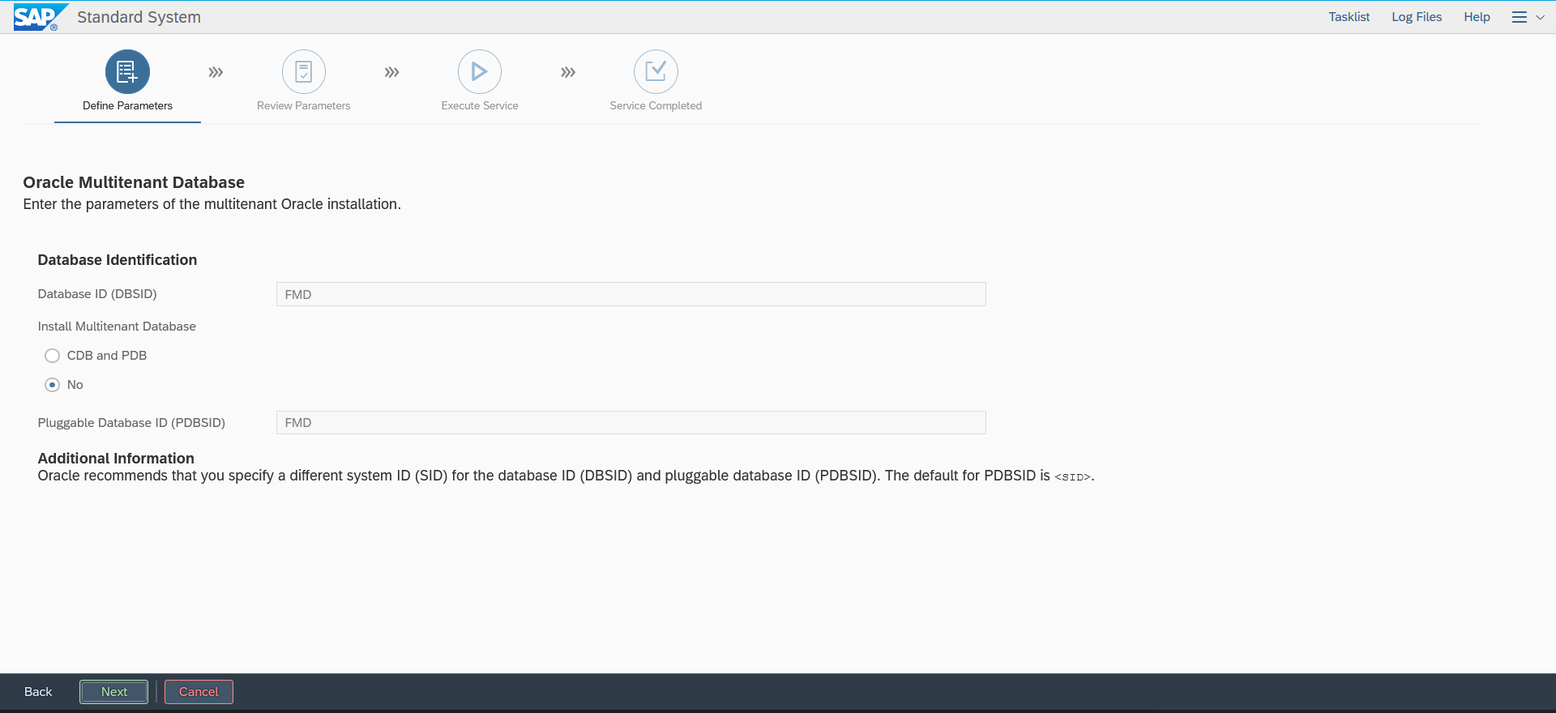Open the Tasklist link
This screenshot has width=1556, height=713.
(1349, 17)
